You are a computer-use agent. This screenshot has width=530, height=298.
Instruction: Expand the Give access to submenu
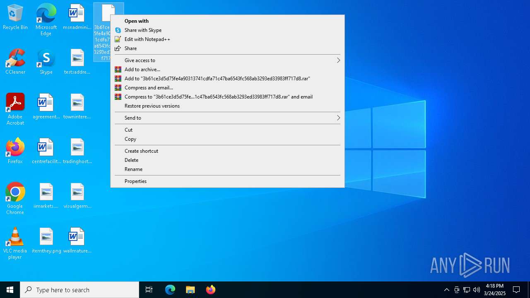coord(227,60)
